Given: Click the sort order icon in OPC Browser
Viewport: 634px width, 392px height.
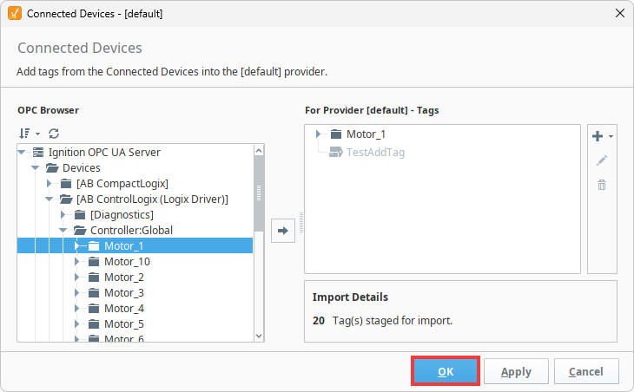Looking at the screenshot, I should click(24, 134).
